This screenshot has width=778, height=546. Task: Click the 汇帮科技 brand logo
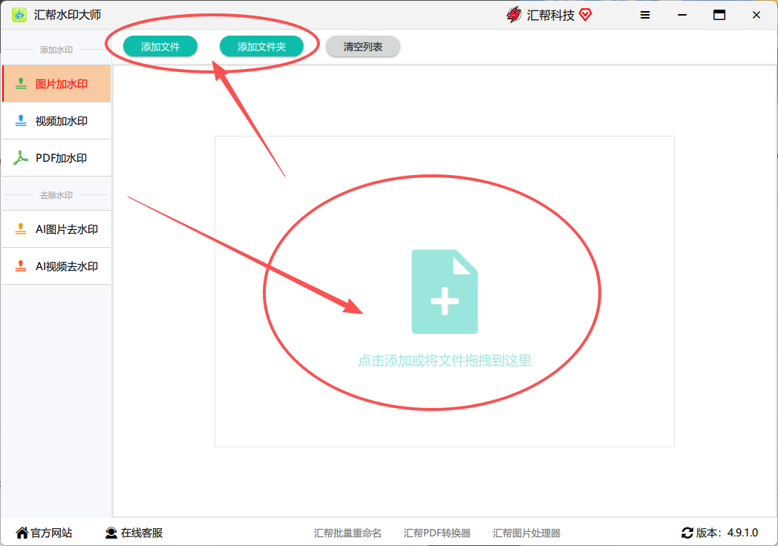click(x=514, y=15)
